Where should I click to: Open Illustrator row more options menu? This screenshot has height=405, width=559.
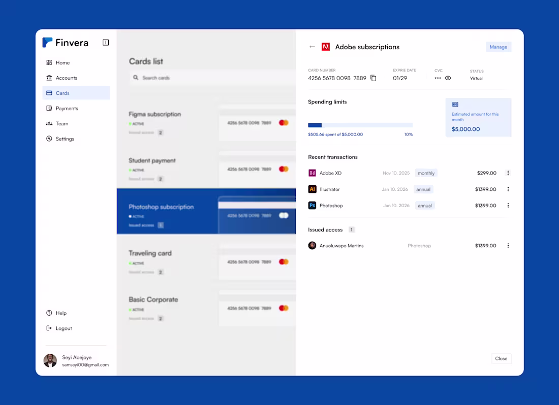click(x=508, y=189)
